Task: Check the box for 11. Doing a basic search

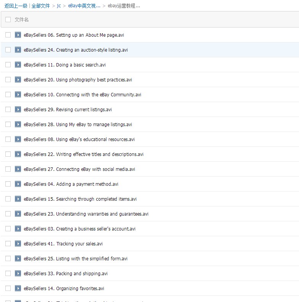Action: [x=8, y=65]
